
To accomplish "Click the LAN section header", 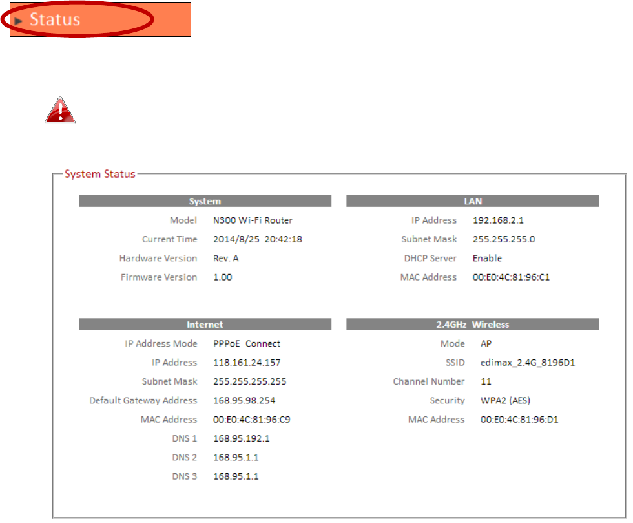I will [x=473, y=201].
